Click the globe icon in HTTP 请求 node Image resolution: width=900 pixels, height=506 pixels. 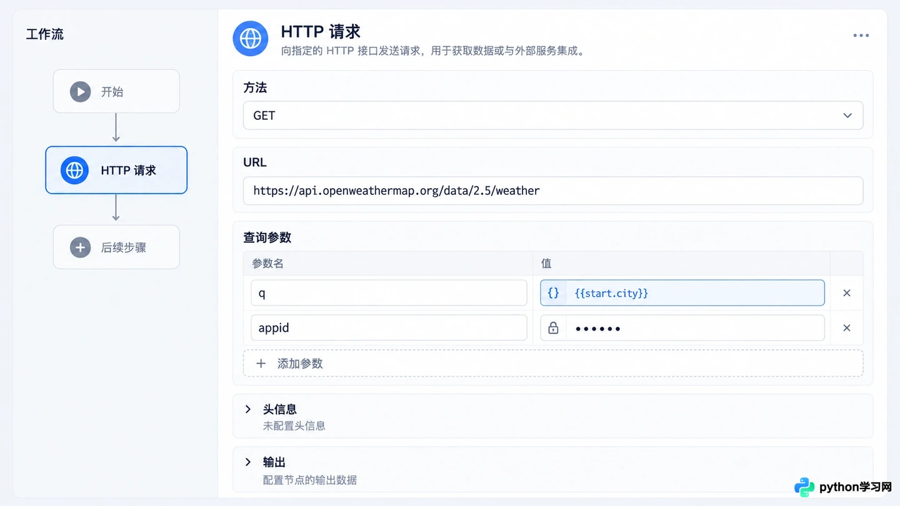click(x=74, y=170)
